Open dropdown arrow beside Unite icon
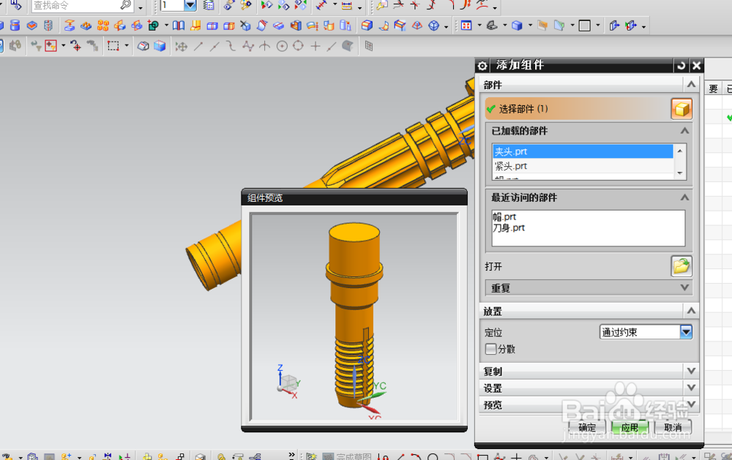The image size is (732, 460). tap(166, 26)
